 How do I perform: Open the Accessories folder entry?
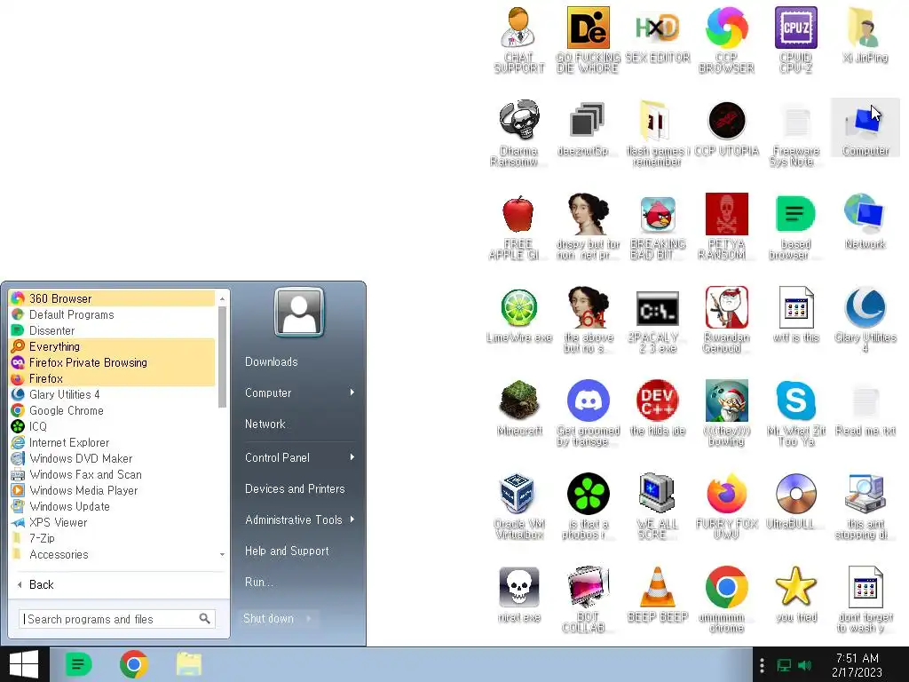[x=113, y=554]
